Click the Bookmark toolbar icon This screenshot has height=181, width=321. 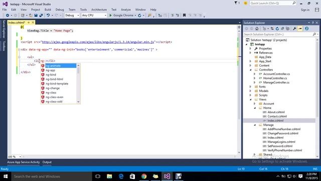click(184, 15)
